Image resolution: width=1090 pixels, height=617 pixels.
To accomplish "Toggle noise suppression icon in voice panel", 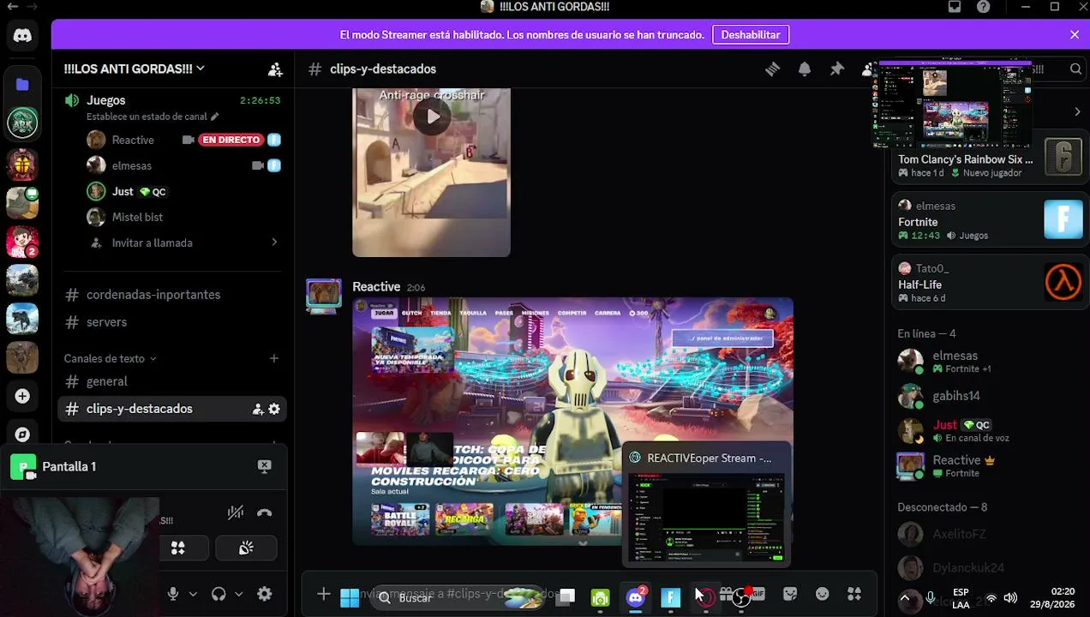I will tap(236, 513).
